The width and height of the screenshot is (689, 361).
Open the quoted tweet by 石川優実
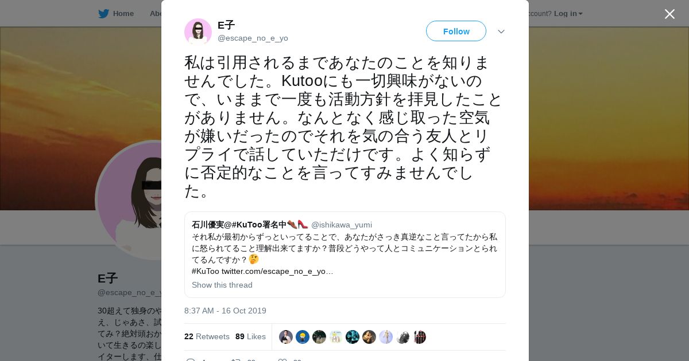[345, 254]
